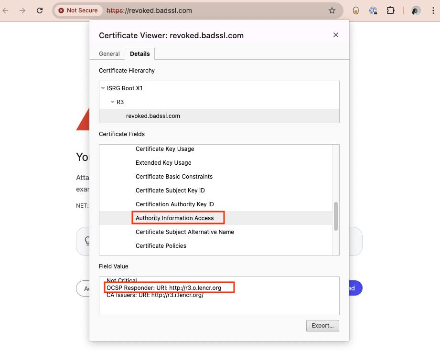Collapse the ISRG Root X1 tree node
The height and width of the screenshot is (351, 440).
point(103,88)
